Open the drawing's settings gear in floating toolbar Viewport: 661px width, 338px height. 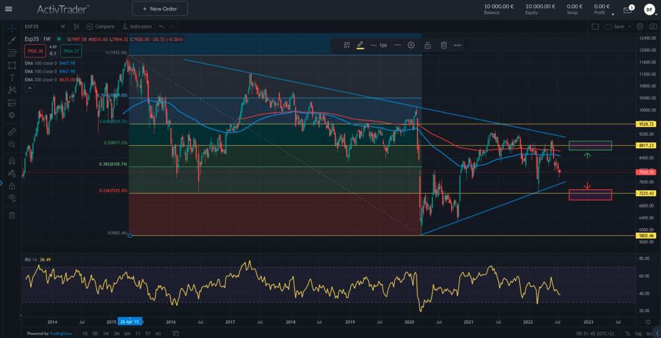coord(411,45)
